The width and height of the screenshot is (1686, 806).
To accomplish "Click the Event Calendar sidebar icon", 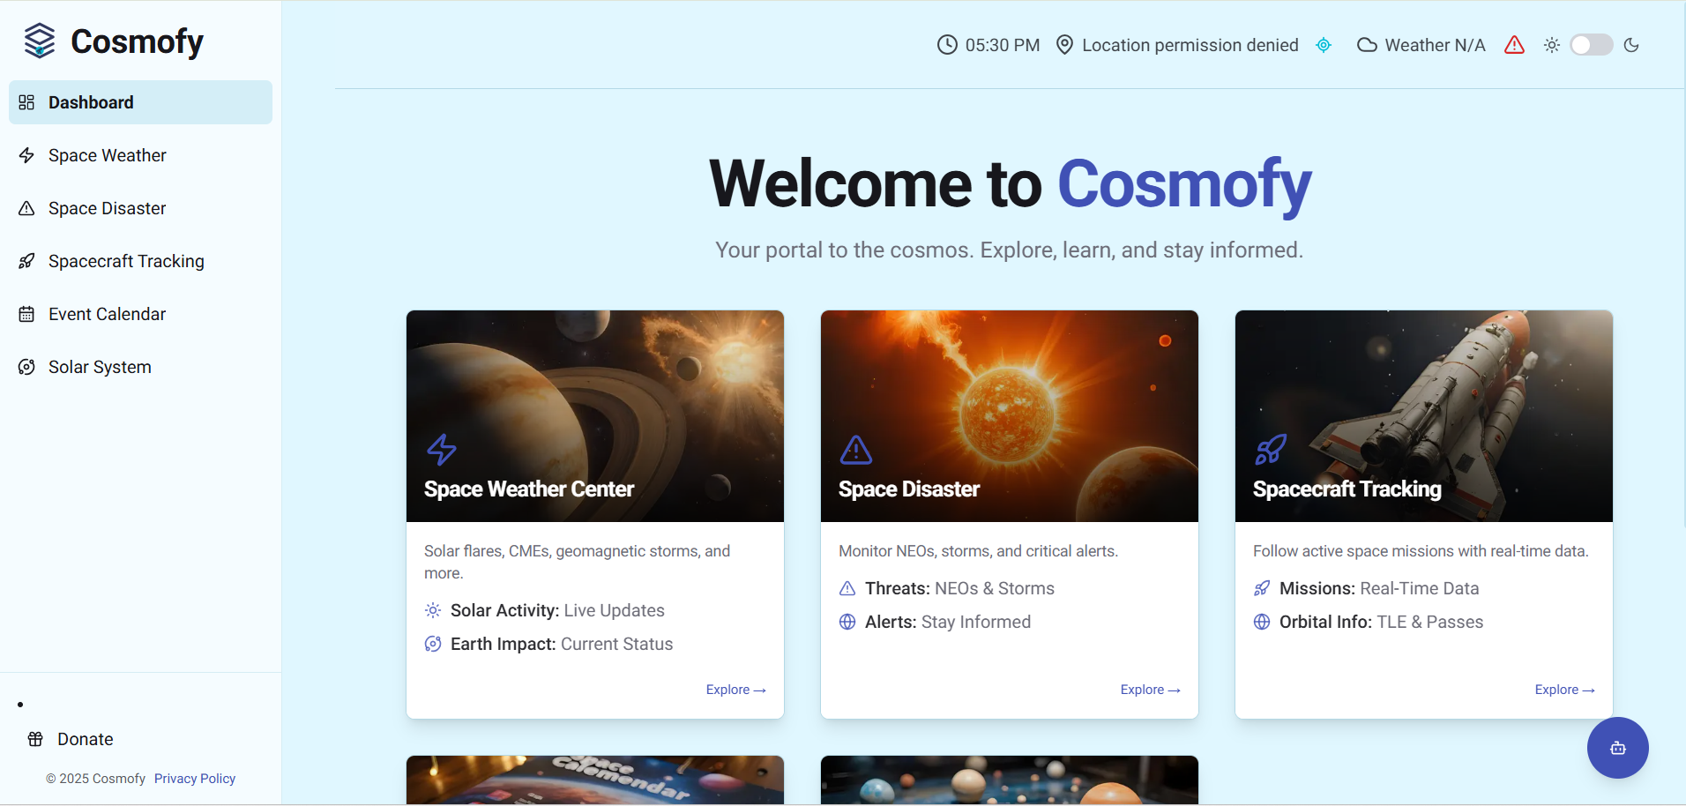I will pyautogui.click(x=26, y=314).
